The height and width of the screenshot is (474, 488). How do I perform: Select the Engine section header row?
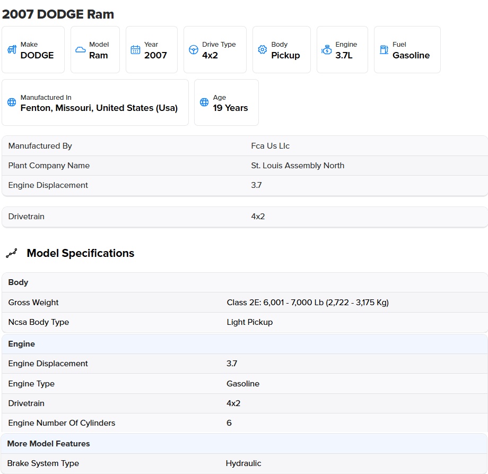point(245,344)
